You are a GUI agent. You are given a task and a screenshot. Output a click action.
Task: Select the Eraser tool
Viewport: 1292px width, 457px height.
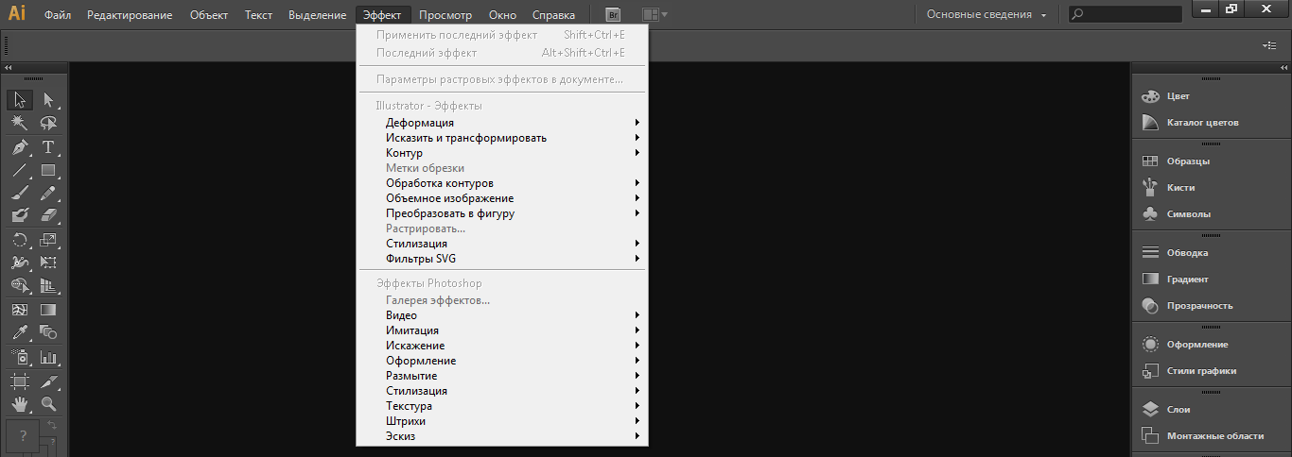48,215
